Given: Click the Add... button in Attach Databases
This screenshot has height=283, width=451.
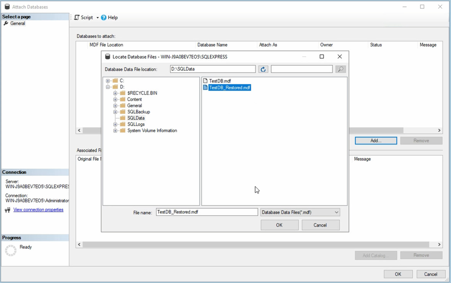Looking at the screenshot, I should [x=376, y=140].
